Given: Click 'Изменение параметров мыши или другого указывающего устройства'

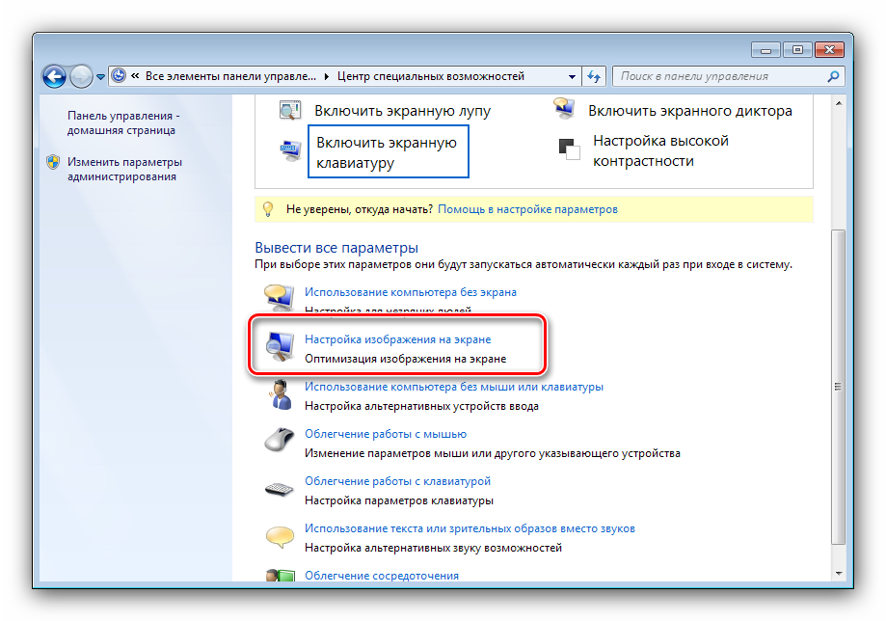Looking at the screenshot, I should coord(492,453).
